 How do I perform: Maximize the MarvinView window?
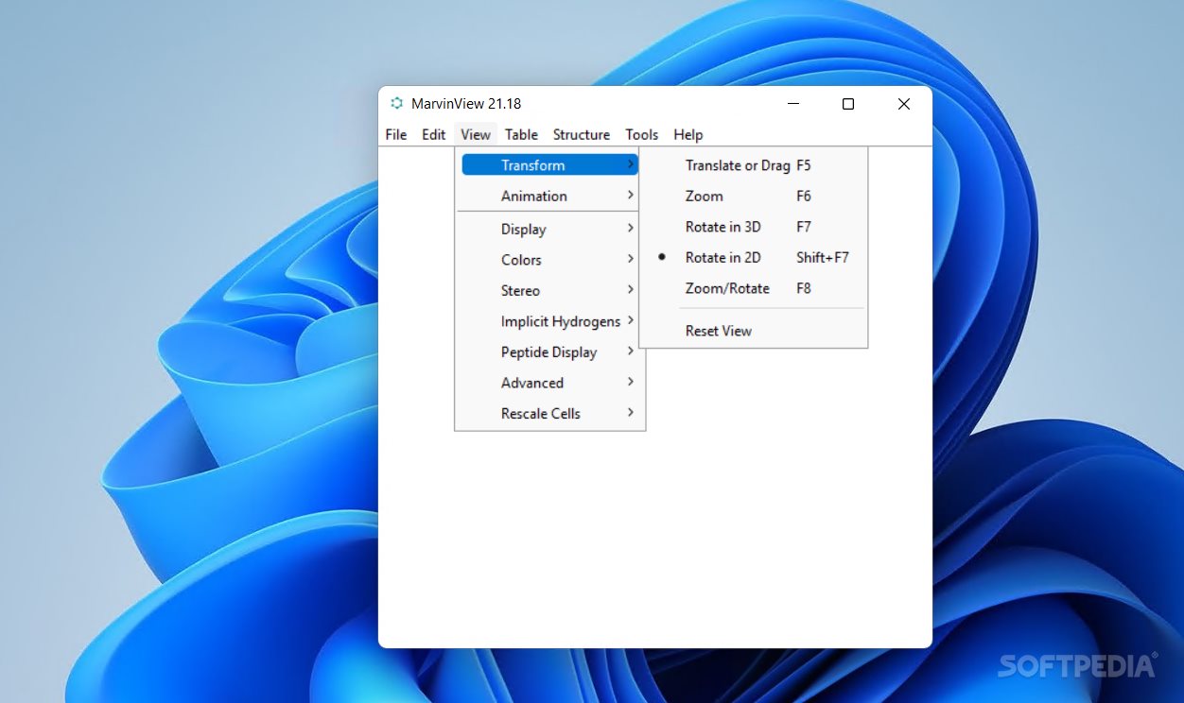848,104
